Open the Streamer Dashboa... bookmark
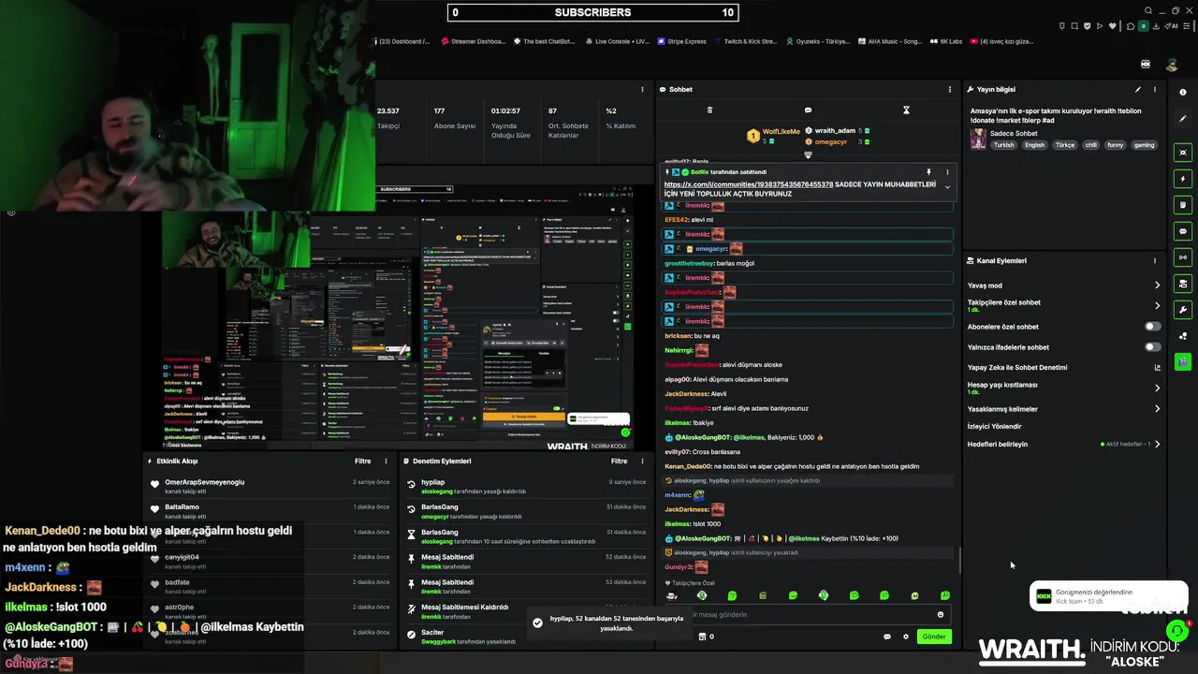The width and height of the screenshot is (1198, 674). coord(473,41)
